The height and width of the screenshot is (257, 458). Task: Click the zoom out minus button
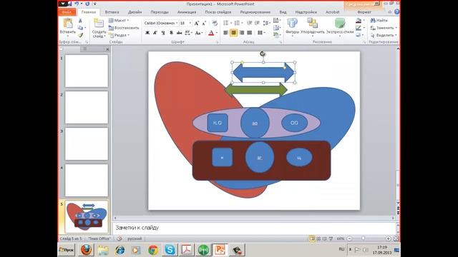click(349, 238)
